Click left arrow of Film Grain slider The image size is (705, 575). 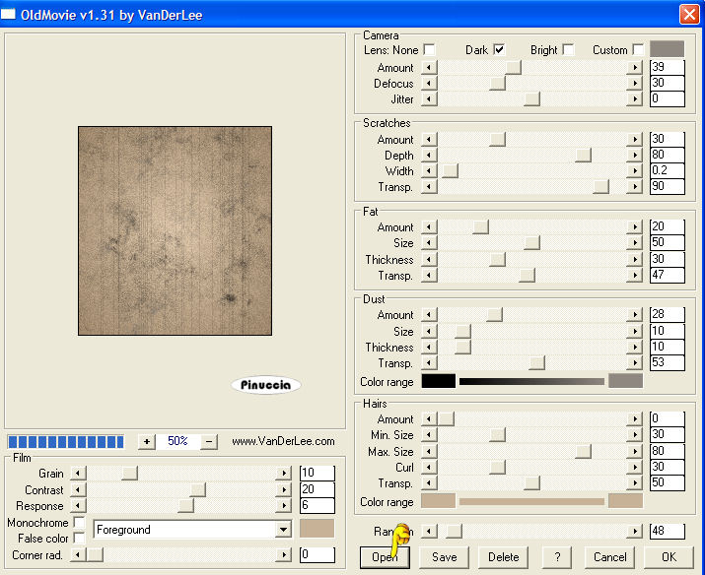[x=80, y=474]
